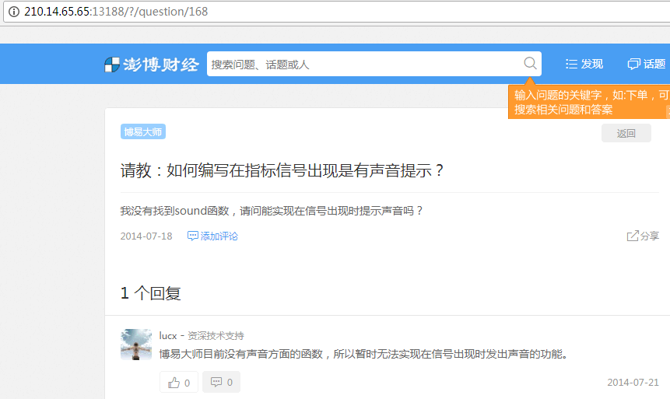The image size is (670, 399).
Task: Upvote lucx's reply with thumbs-up
Action: pyautogui.click(x=179, y=383)
